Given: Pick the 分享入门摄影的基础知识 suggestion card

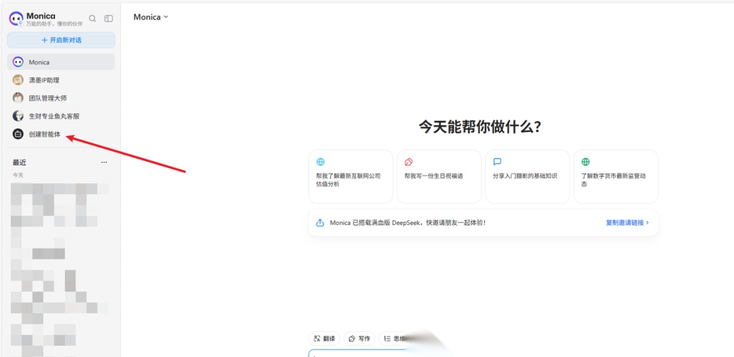Looking at the screenshot, I should (x=527, y=177).
